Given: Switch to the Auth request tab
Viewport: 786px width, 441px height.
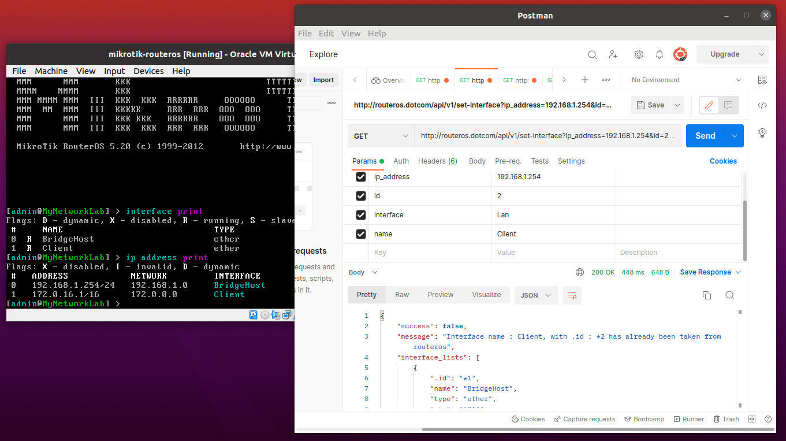Looking at the screenshot, I should tap(401, 161).
